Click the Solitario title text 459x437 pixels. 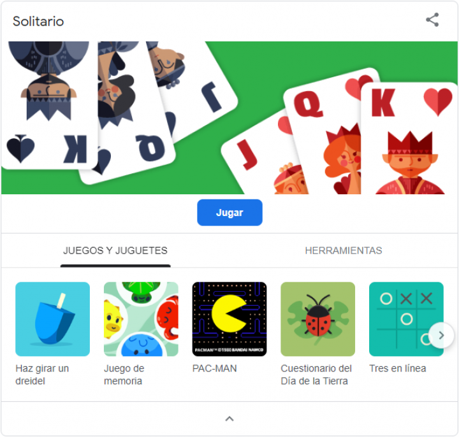pos(38,22)
